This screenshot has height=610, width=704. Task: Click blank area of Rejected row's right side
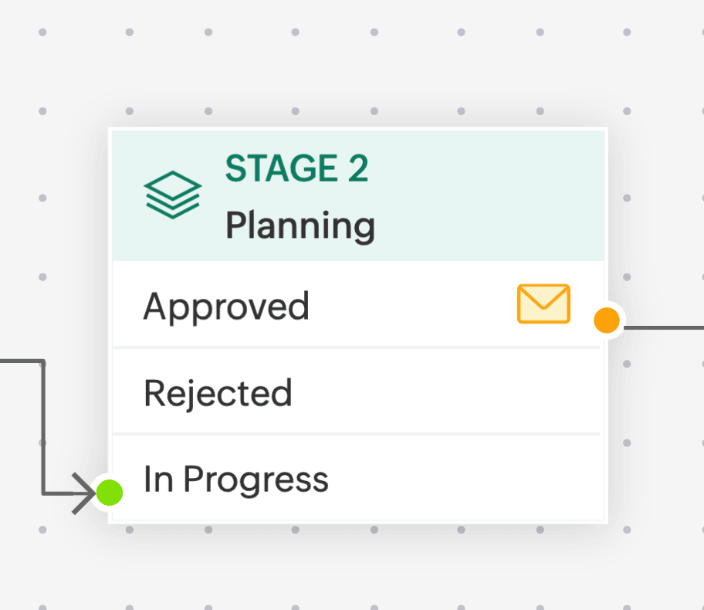click(x=479, y=393)
